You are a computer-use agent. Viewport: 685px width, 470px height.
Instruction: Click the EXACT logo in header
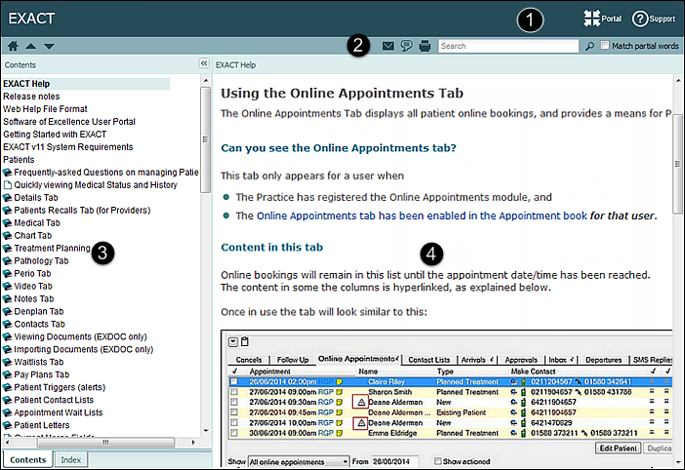pos(31,19)
